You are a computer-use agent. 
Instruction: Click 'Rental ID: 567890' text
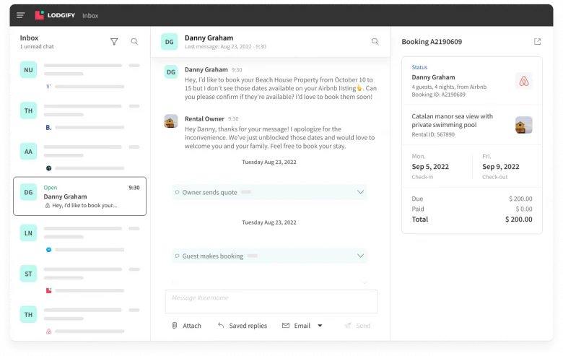pos(433,134)
